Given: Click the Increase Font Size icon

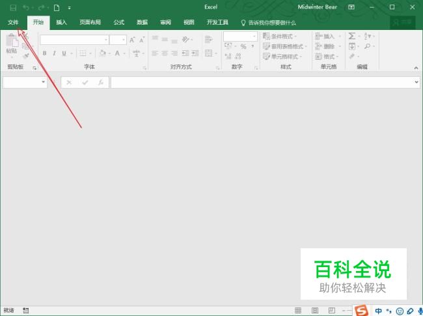Looking at the screenshot, I should pyautogui.click(x=132, y=40).
